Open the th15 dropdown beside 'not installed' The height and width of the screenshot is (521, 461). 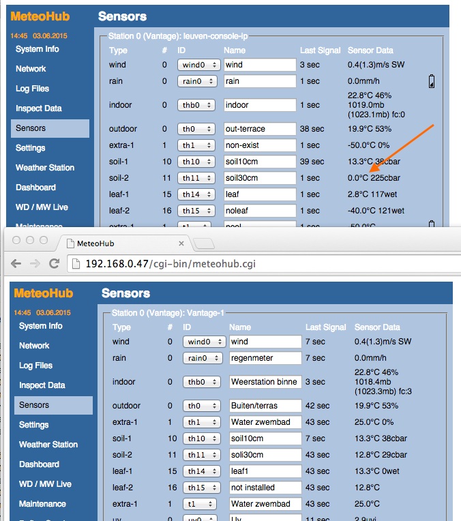click(x=203, y=488)
